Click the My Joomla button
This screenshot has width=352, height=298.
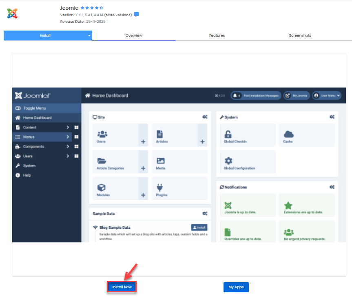pyautogui.click(x=297, y=95)
